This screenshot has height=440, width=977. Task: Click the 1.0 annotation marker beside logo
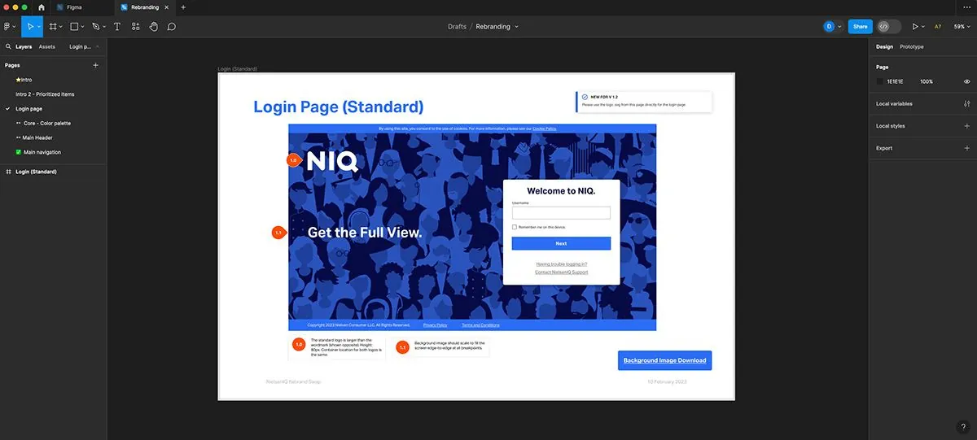click(294, 160)
